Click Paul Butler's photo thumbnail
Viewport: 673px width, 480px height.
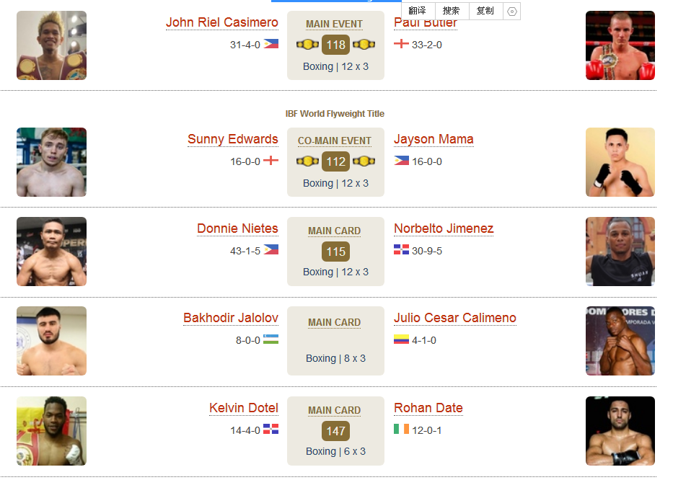click(620, 45)
